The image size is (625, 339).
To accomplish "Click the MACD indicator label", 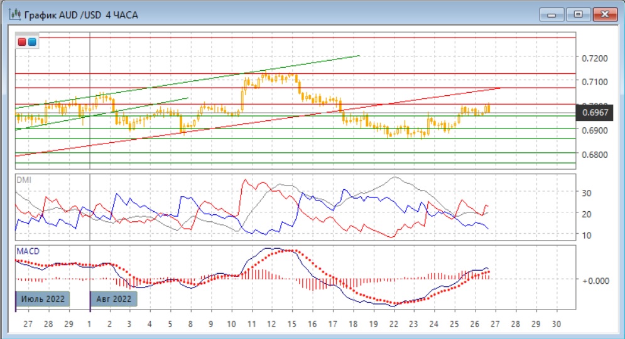I will 28,251.
